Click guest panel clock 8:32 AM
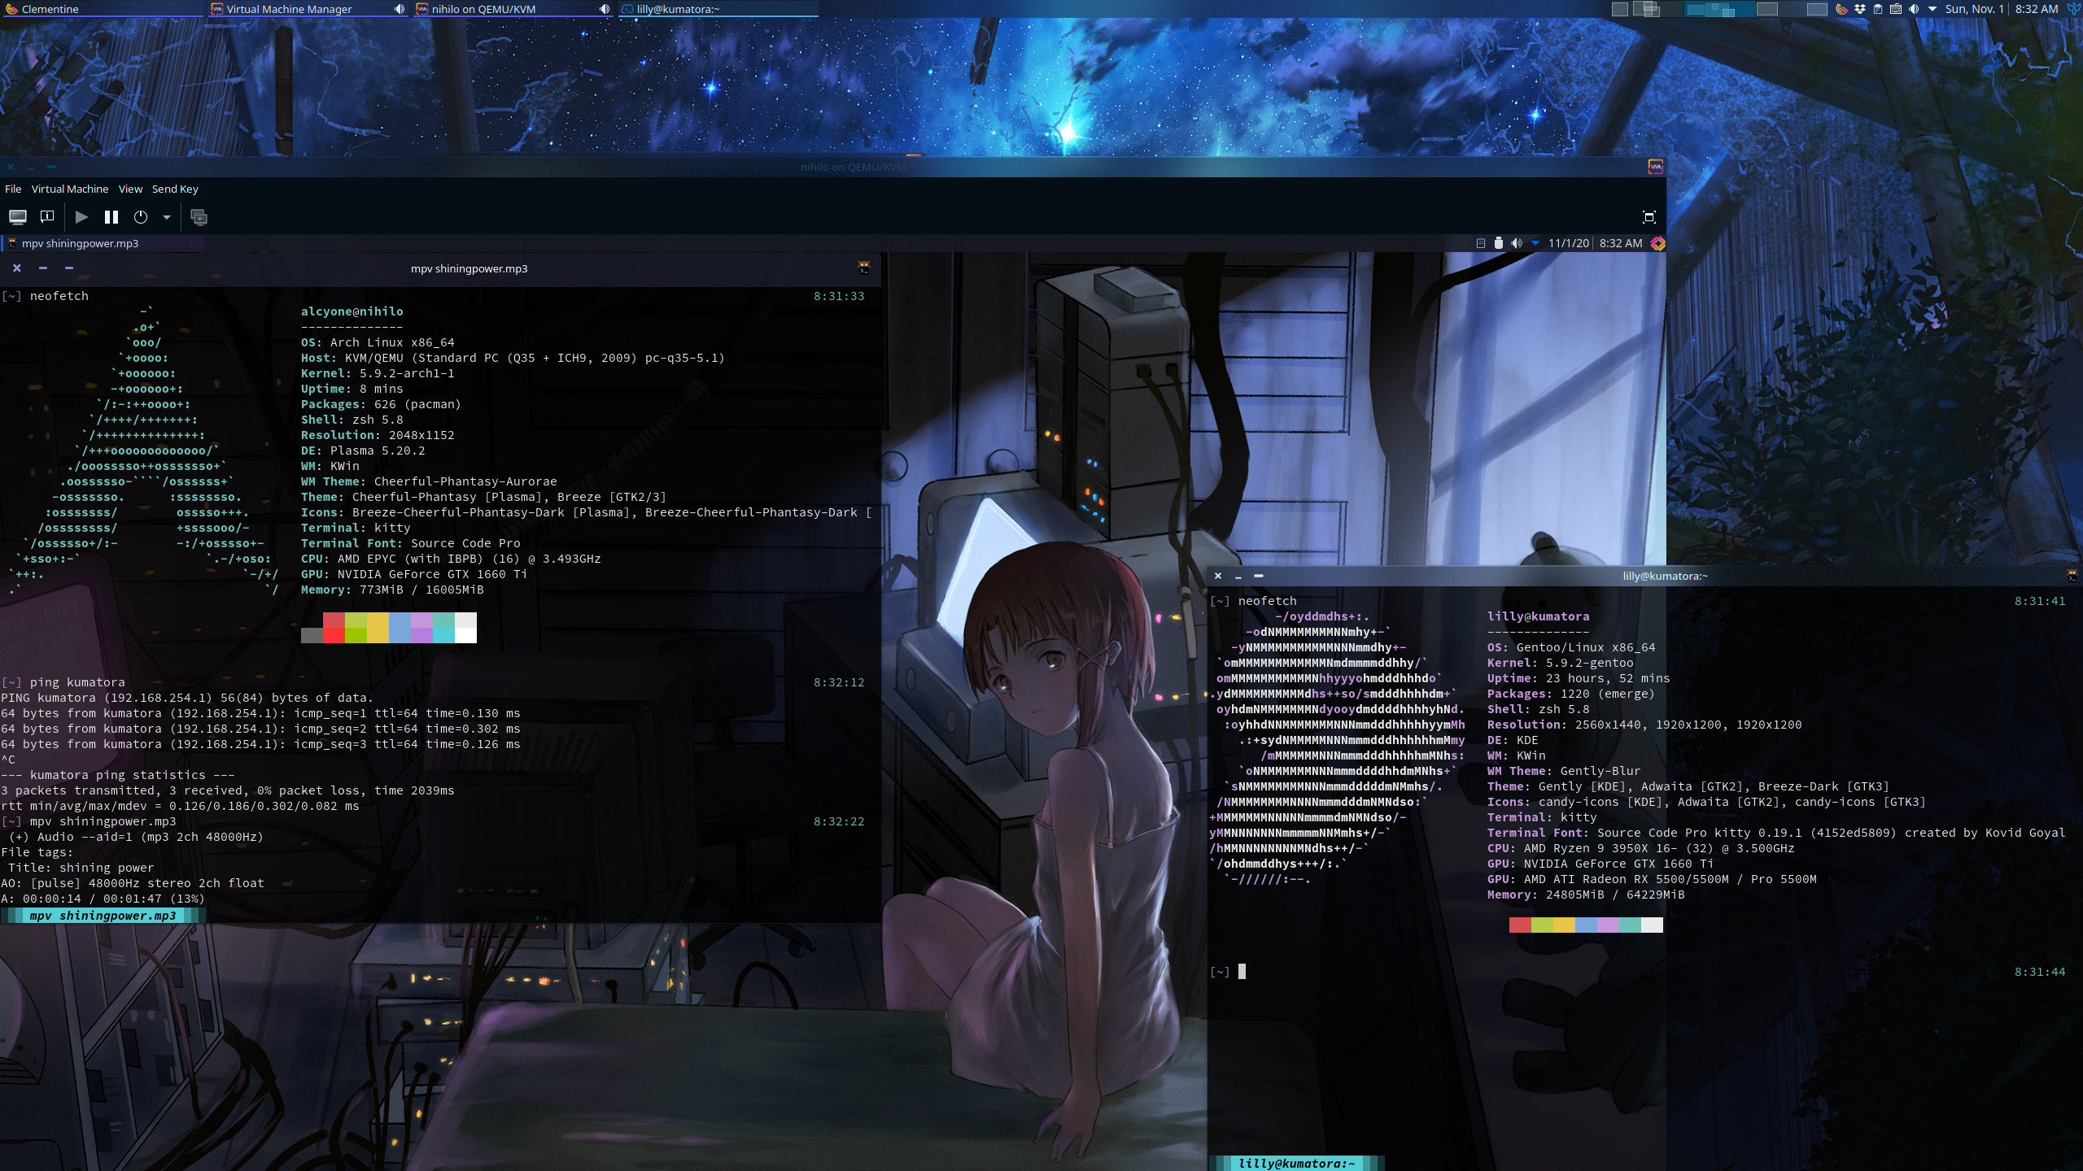This screenshot has width=2083, height=1171. coord(1621,243)
